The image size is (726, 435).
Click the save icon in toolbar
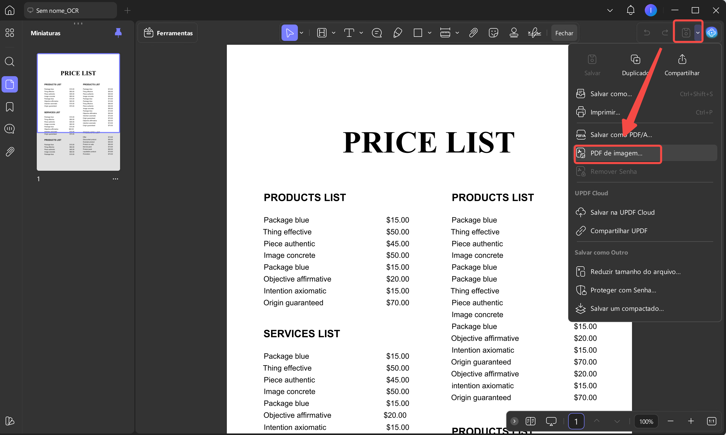[x=686, y=32]
